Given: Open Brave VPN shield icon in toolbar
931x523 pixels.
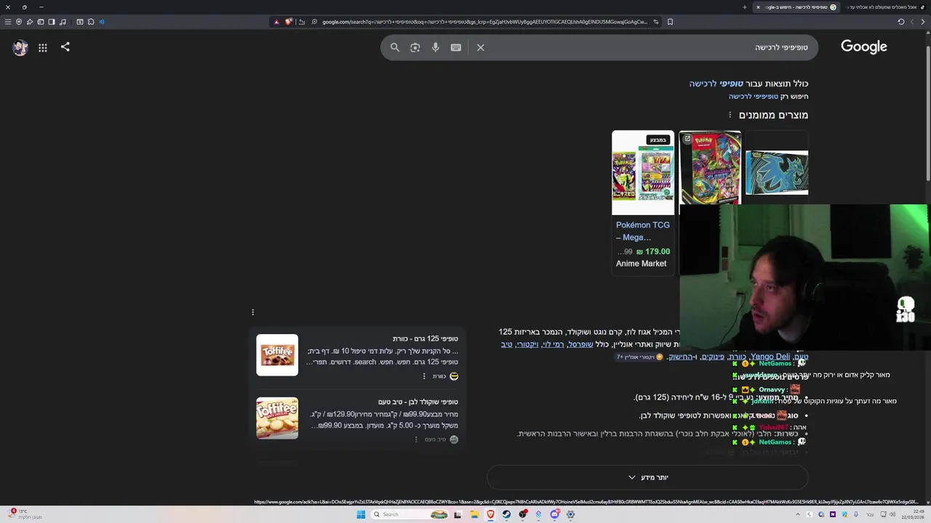Looking at the screenshot, I should 19,22.
